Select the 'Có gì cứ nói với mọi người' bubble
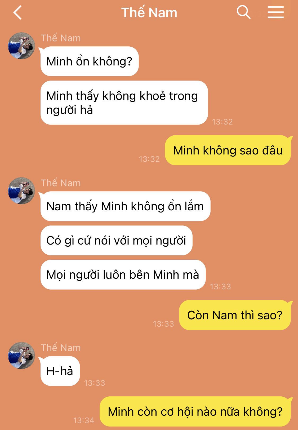The image size is (298, 430). (x=116, y=241)
